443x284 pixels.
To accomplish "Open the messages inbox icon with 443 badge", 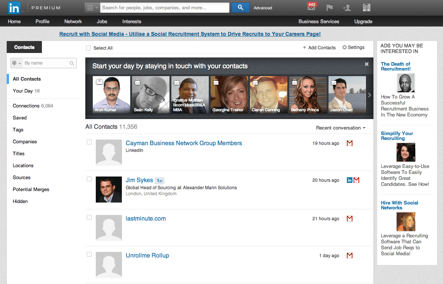I will [x=312, y=6].
